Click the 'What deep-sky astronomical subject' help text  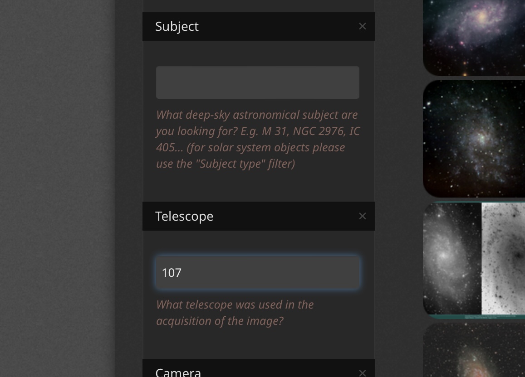258,139
